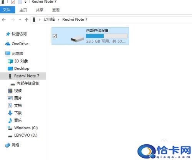Click the 视频 film icon

click(10, 91)
